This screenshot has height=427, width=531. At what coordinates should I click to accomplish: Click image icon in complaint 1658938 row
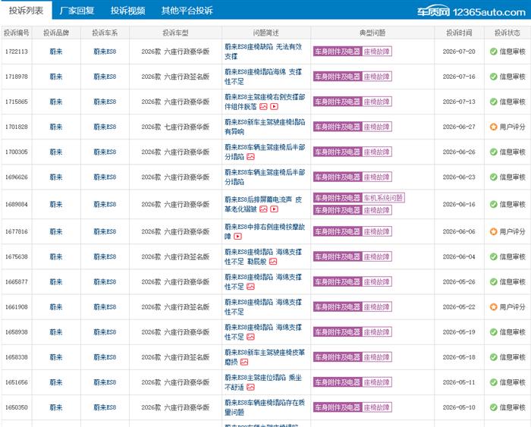pyautogui.click(x=250, y=337)
